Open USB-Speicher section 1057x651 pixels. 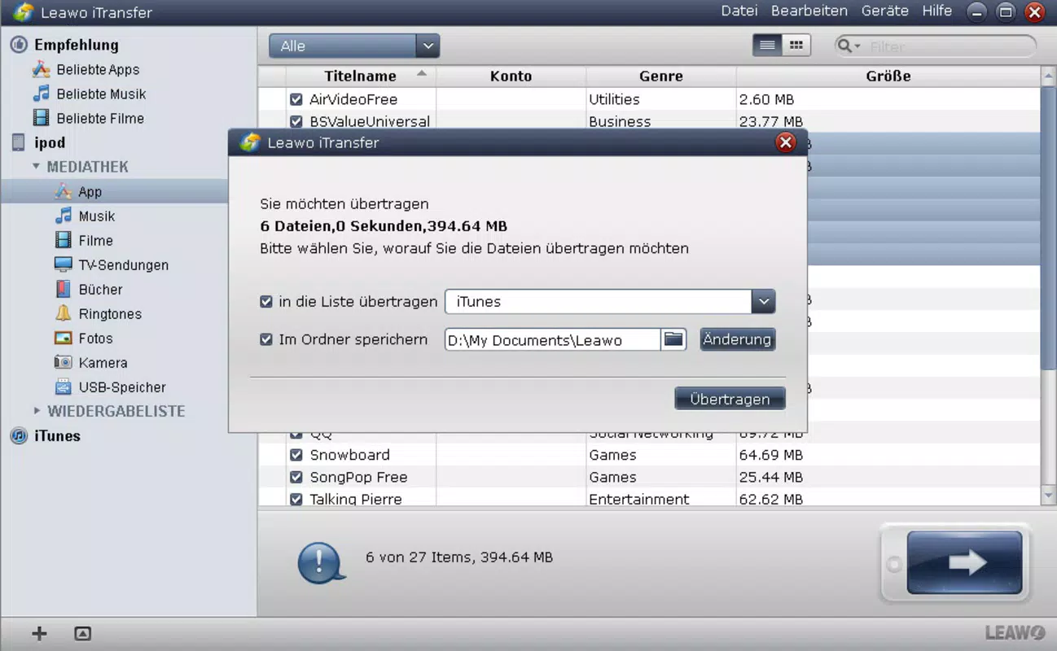pyautogui.click(x=110, y=387)
